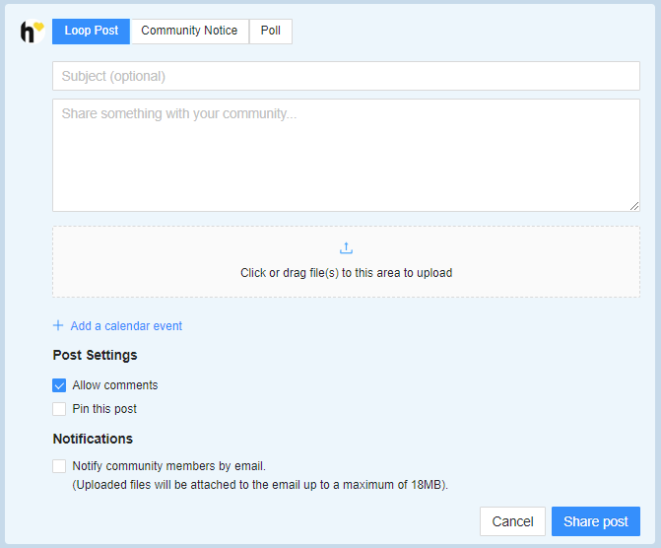Focus the Subject (optional) field
This screenshot has height=548, width=661.
click(x=346, y=76)
